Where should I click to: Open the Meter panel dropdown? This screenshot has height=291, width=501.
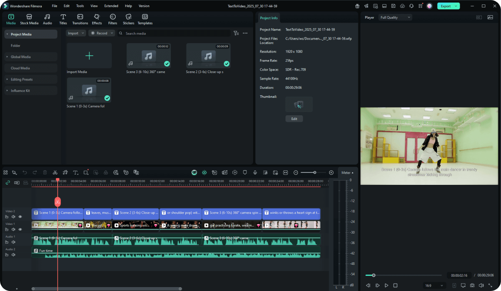(347, 173)
